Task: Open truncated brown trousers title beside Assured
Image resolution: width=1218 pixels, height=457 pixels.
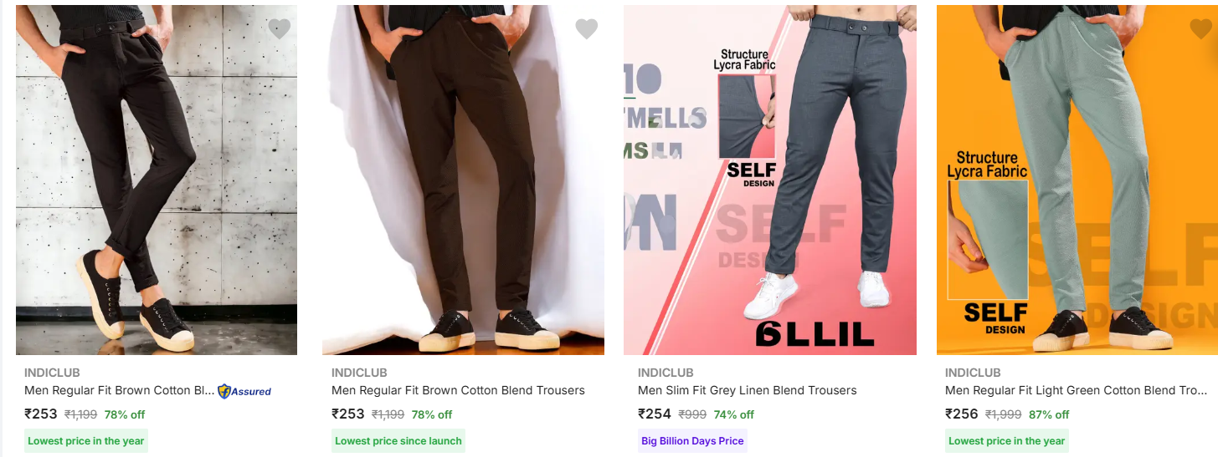Action: pyautogui.click(x=120, y=390)
